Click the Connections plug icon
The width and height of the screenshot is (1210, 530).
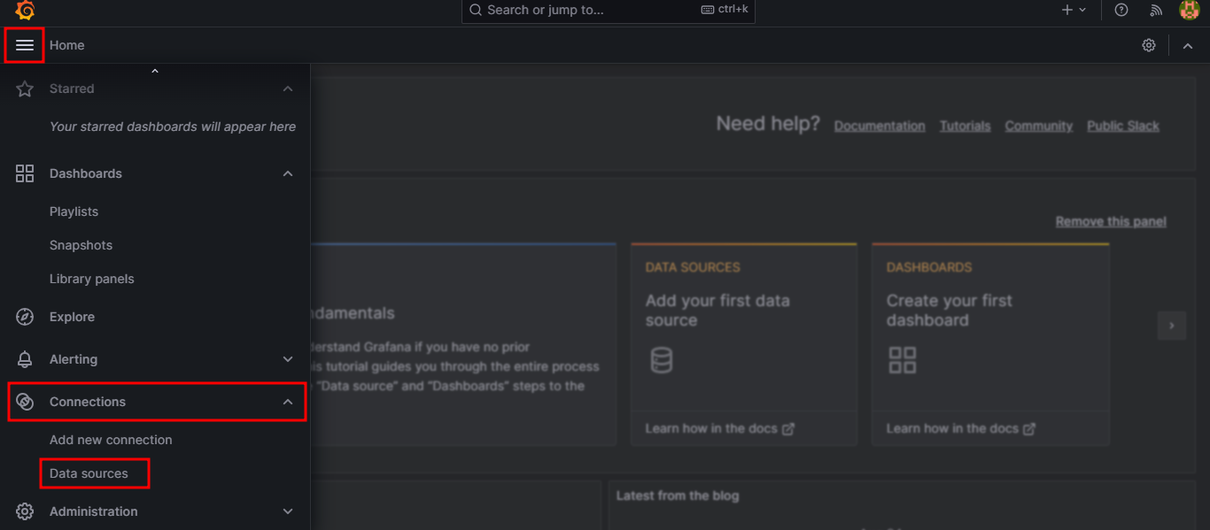24,402
